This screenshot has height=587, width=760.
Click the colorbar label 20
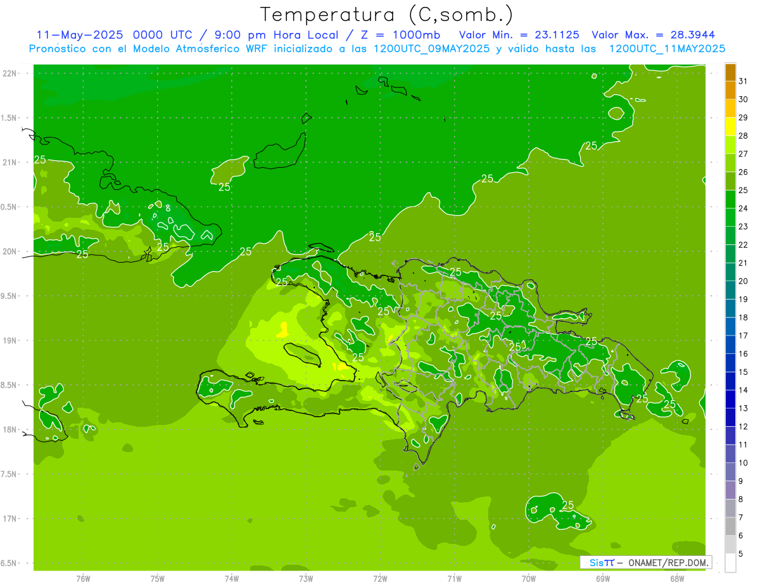(744, 281)
